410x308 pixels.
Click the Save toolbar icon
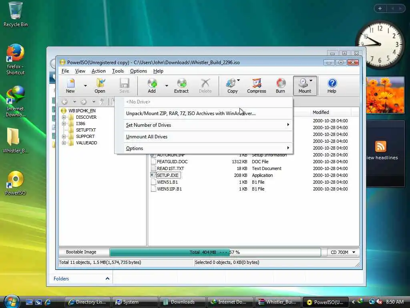[x=124, y=86]
